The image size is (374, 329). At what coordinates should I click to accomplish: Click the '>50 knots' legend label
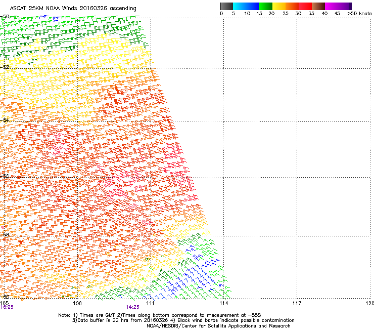click(359, 14)
